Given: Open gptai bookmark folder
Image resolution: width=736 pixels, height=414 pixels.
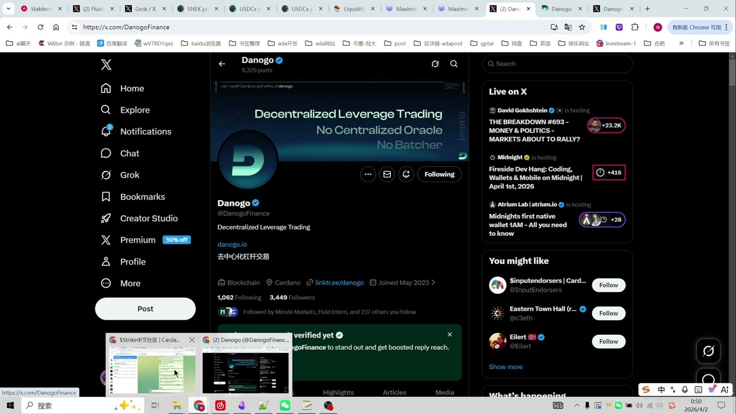Looking at the screenshot, I should point(482,43).
